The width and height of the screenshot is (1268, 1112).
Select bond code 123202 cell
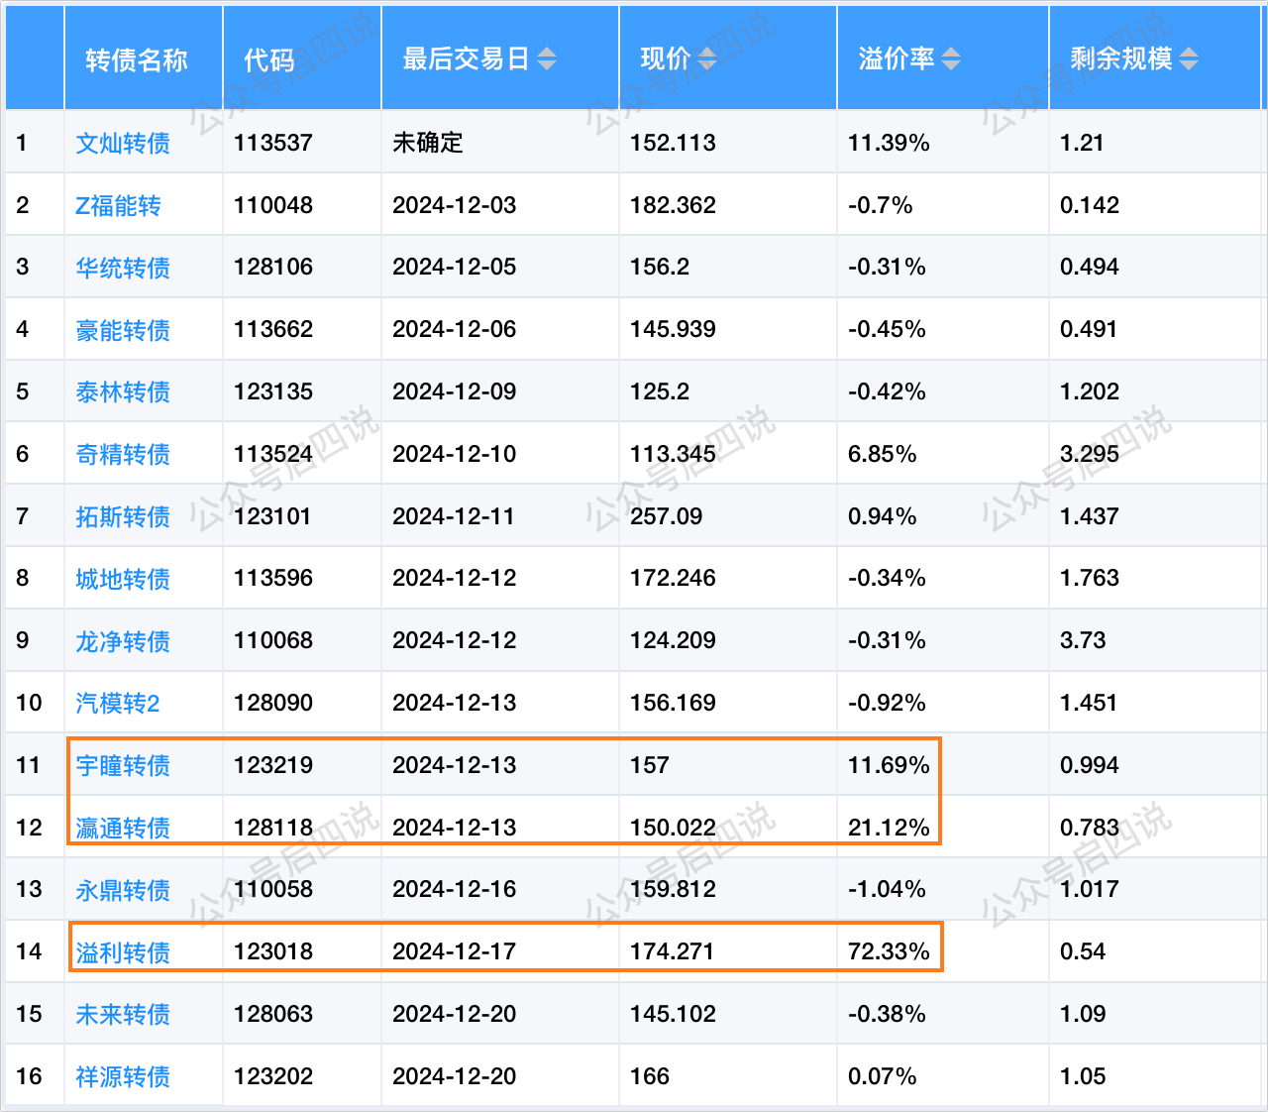[273, 1076]
